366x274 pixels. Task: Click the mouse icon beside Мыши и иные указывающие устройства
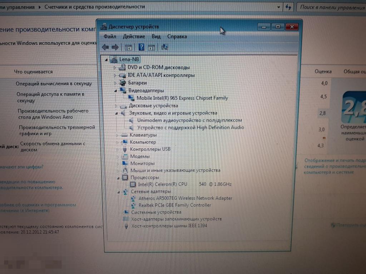click(125, 170)
